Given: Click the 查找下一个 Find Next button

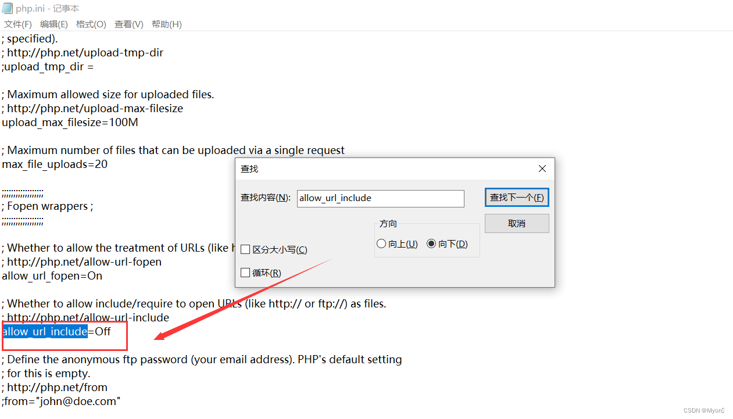Looking at the screenshot, I should click(516, 197).
